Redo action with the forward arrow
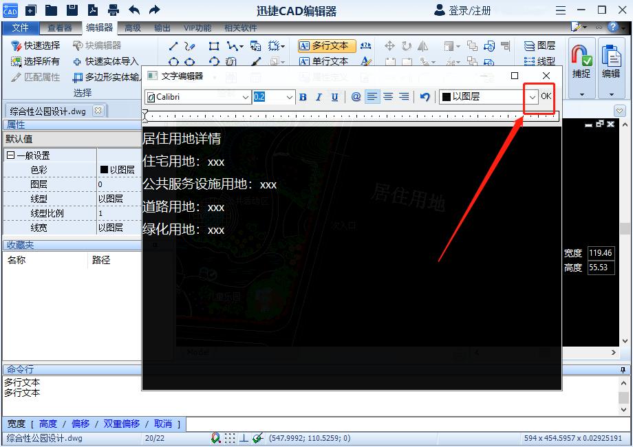Image resolution: width=633 pixels, height=447 pixels. point(155,10)
